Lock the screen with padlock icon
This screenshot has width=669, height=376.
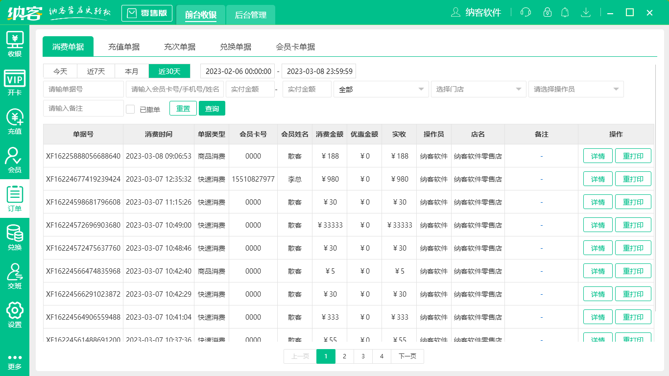(545, 12)
